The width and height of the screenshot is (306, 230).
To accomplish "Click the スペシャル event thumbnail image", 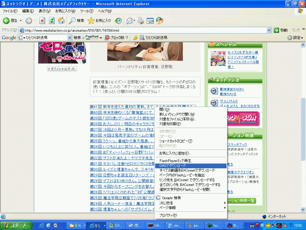I will (x=218, y=58).
